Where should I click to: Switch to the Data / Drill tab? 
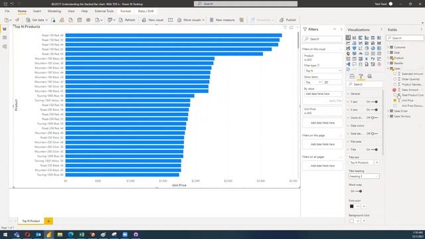[145, 11]
